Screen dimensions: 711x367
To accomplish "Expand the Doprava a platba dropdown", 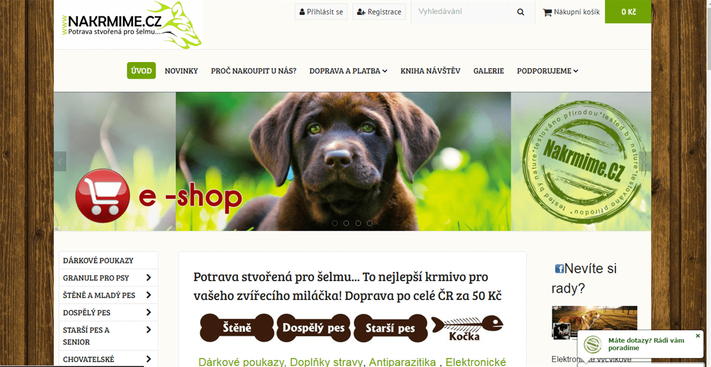I will (348, 71).
